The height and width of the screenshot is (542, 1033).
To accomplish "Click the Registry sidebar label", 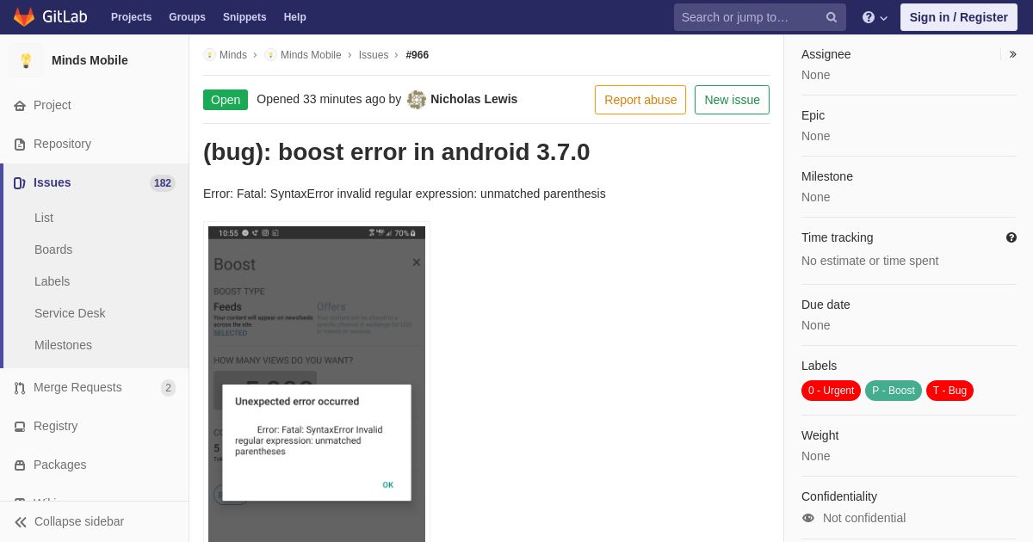I will pos(55,426).
